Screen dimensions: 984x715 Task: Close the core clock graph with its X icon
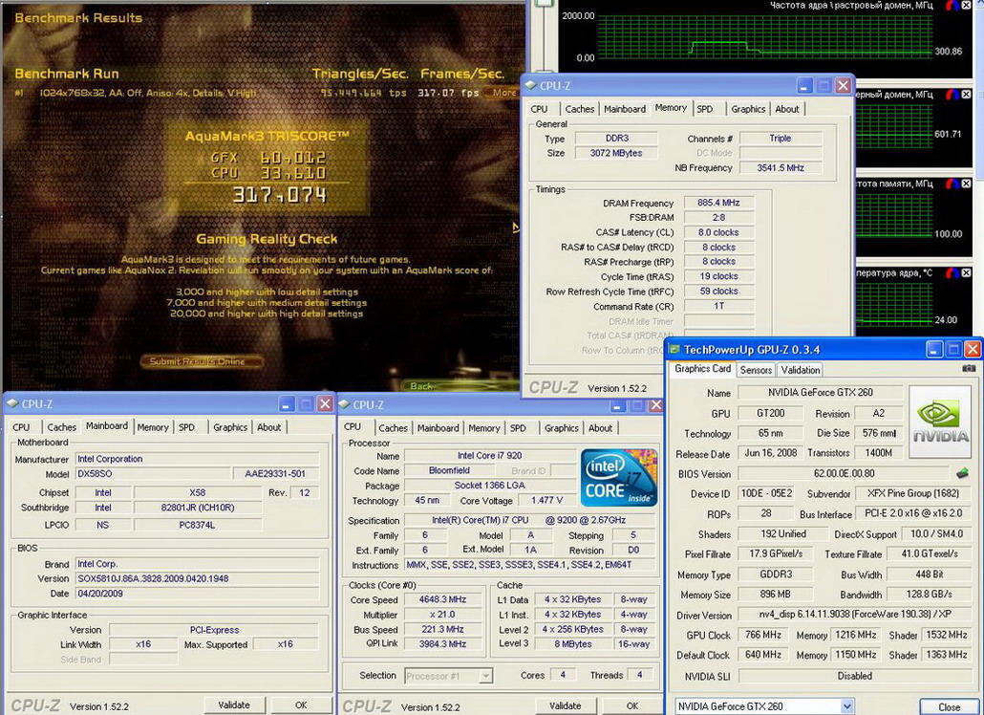968,6
